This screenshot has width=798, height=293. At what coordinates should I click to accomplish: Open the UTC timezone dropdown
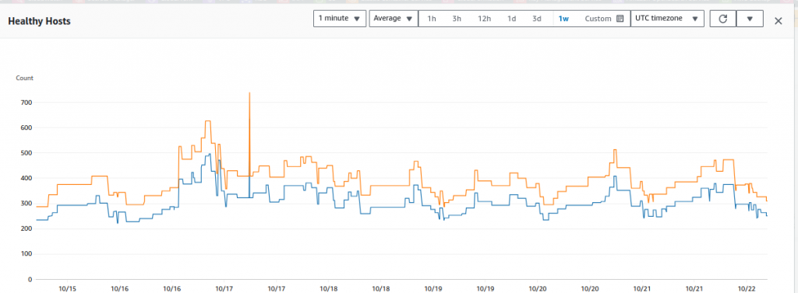[x=667, y=19]
